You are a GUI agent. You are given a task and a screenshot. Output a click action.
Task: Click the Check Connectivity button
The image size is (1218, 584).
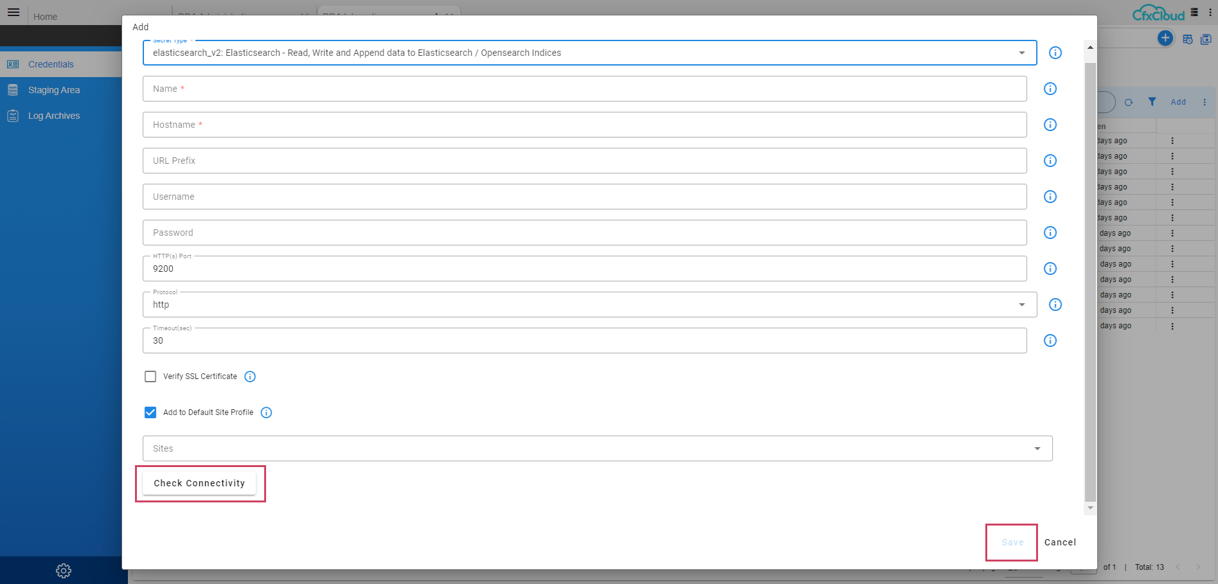point(199,483)
